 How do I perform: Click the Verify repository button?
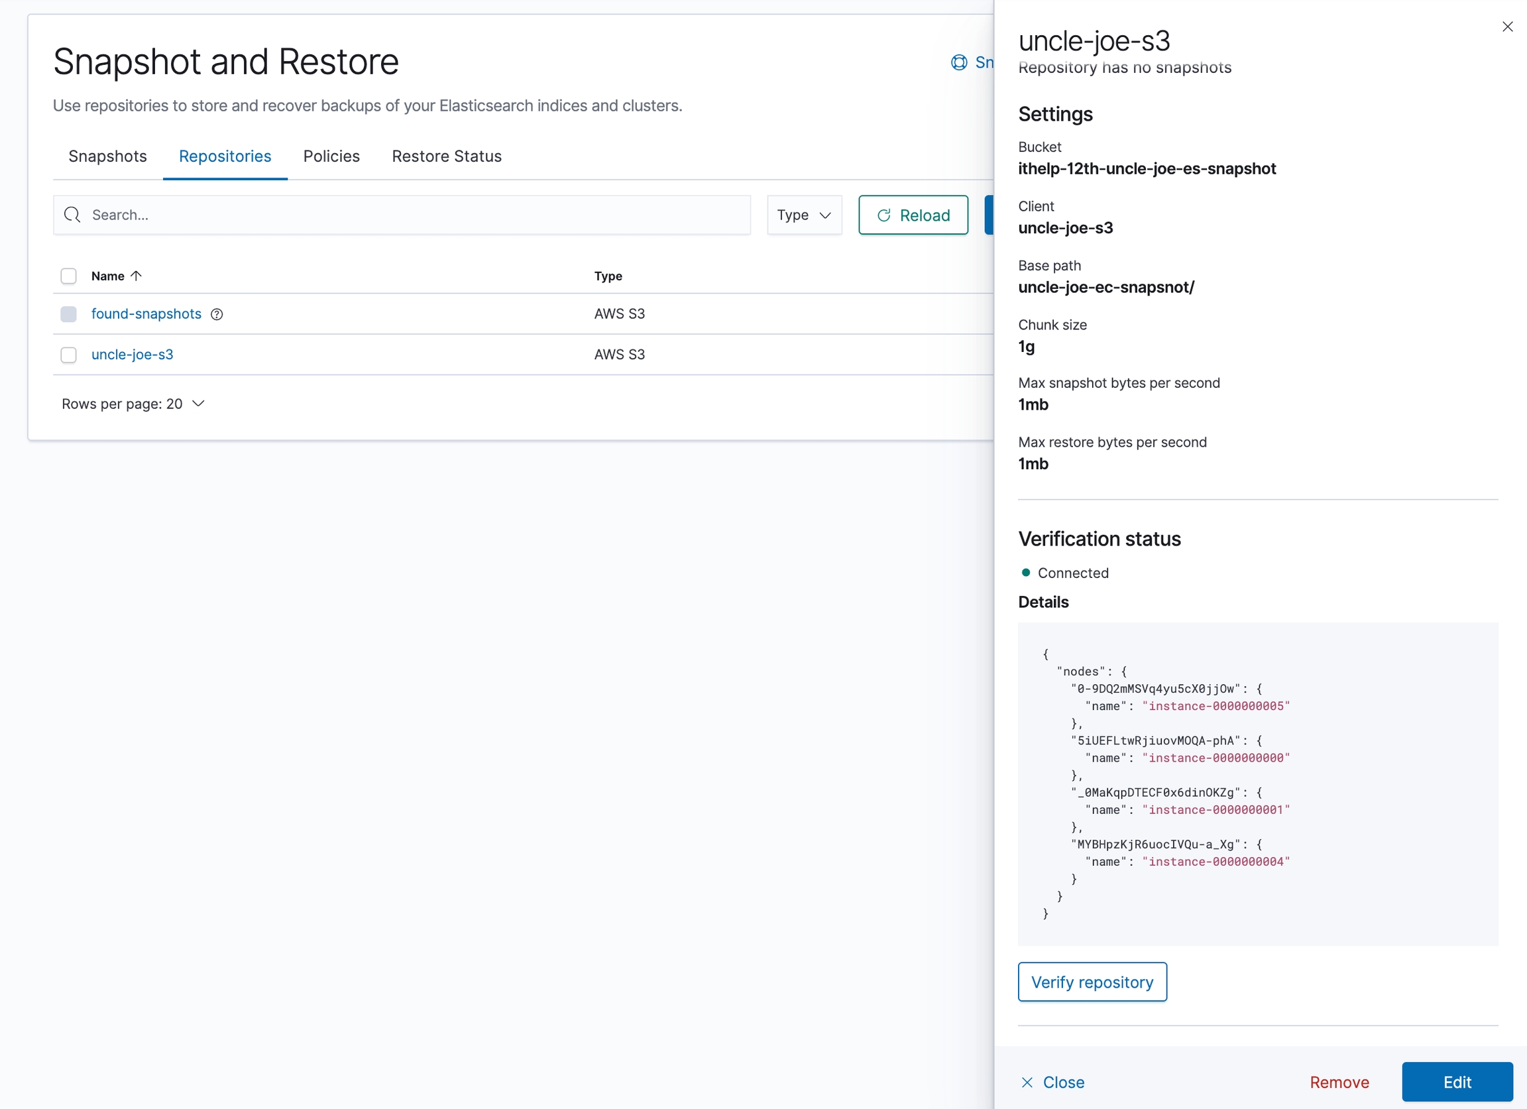pyautogui.click(x=1092, y=982)
